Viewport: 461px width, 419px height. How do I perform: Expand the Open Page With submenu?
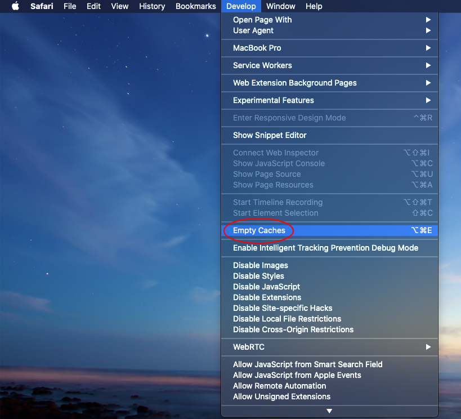tap(330, 20)
